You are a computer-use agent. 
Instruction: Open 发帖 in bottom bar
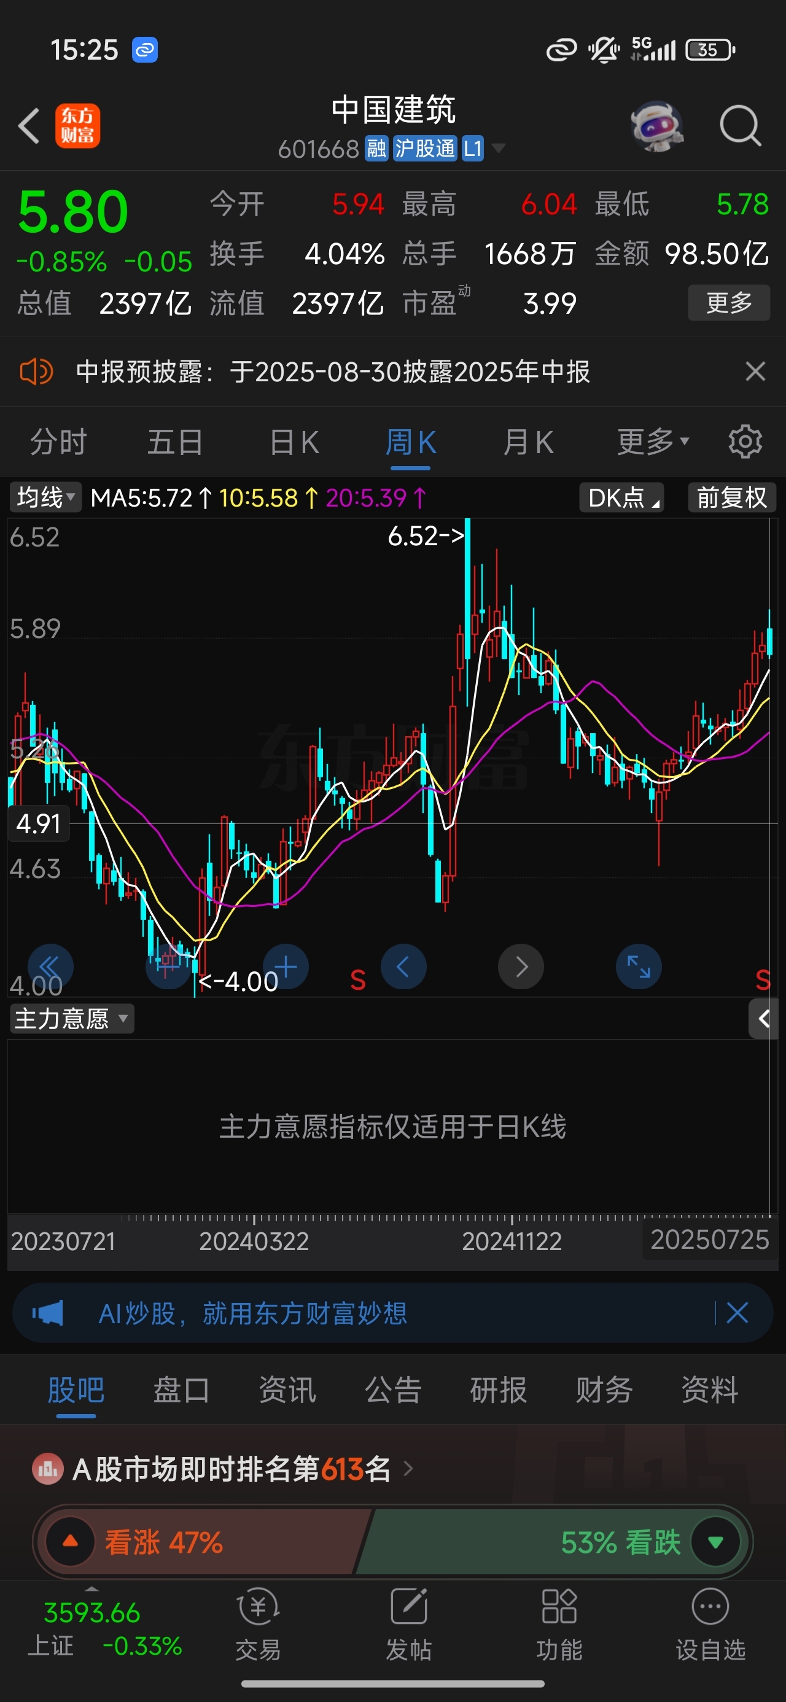click(409, 1626)
